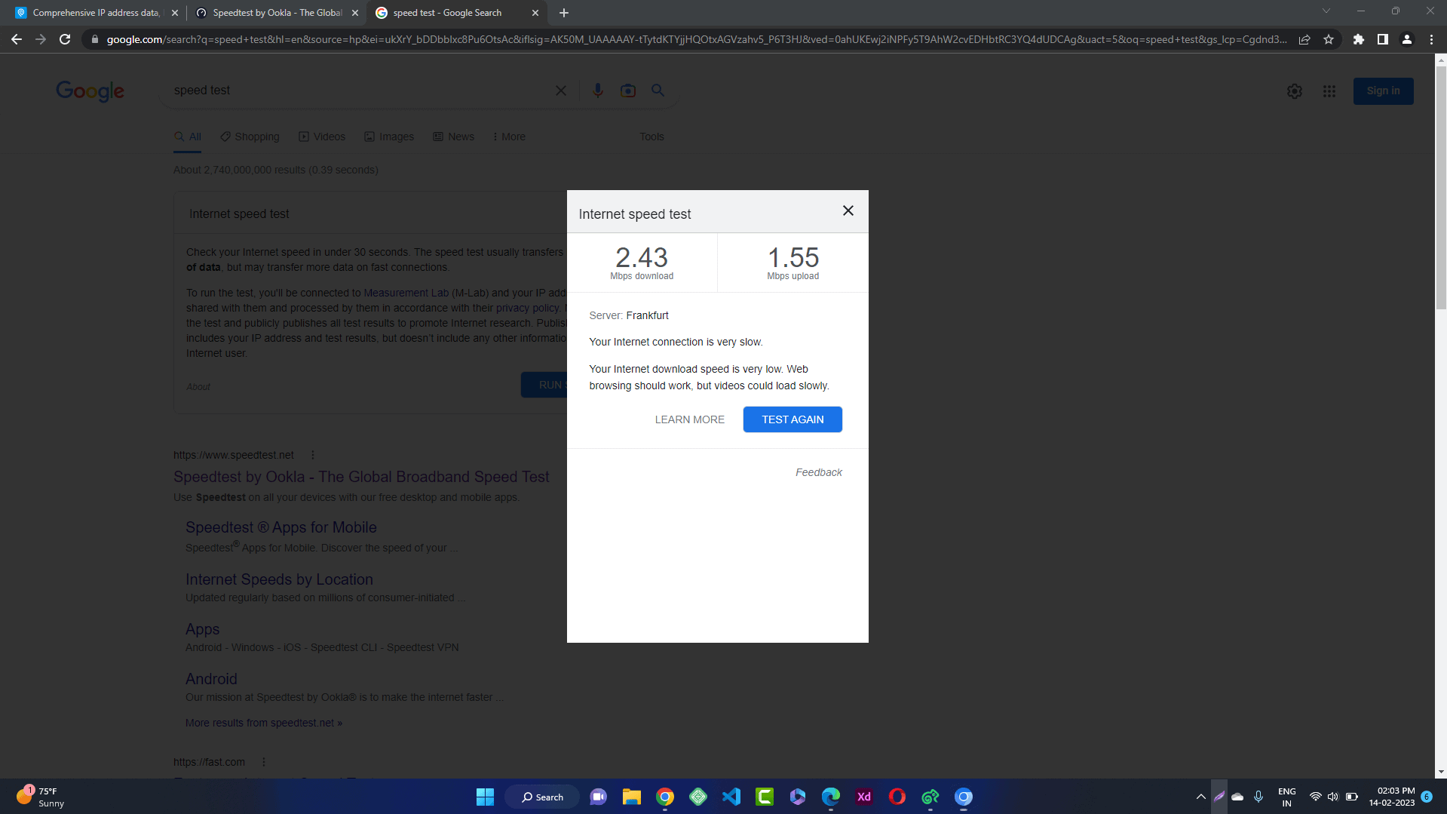Mute the system volume in the tray
Screen dimensions: 1447x814
point(1332,797)
